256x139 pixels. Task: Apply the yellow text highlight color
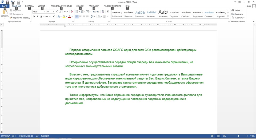click(64, 17)
